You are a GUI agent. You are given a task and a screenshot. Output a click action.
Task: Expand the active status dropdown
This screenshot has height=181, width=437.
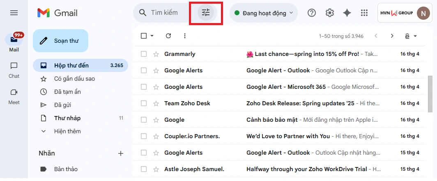click(263, 13)
